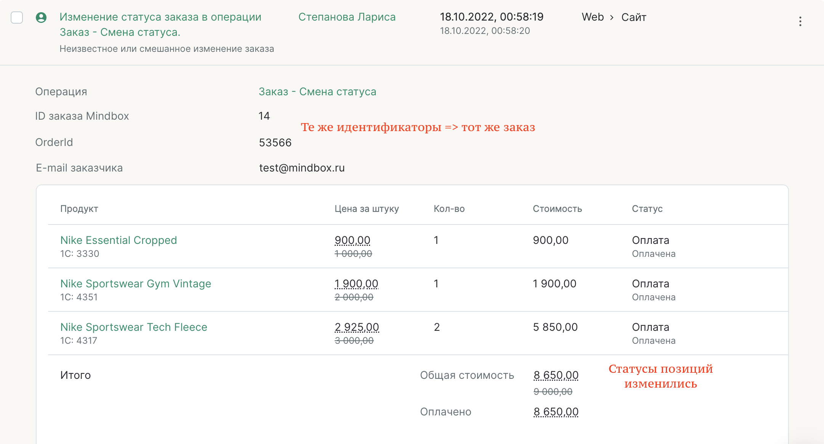Open customer Степанова Лариса profile
Image resolution: width=824 pixels, height=444 pixels.
[347, 17]
